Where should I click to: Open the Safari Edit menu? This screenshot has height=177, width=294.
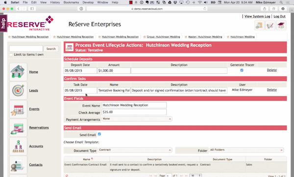coord(34,2)
